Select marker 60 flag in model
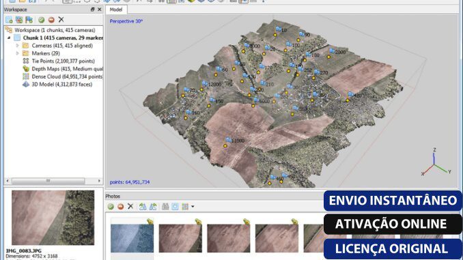463x260 pixels. click(x=219, y=69)
